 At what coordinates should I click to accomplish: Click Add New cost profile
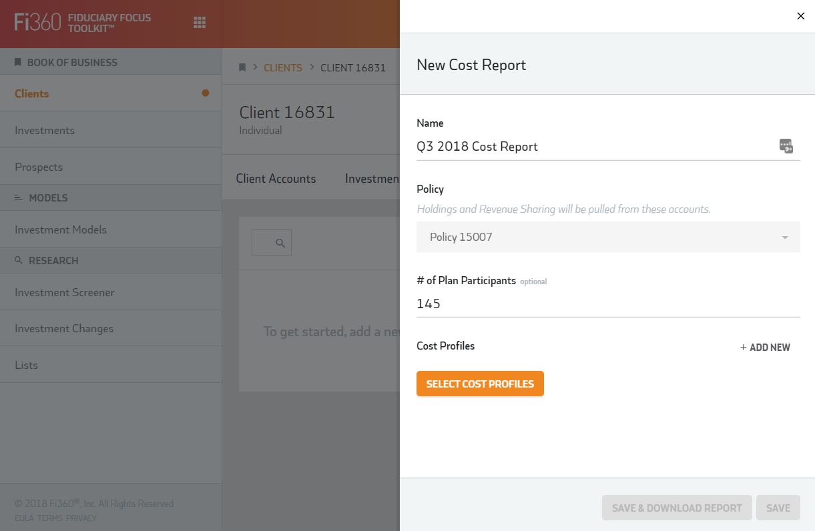[x=765, y=347]
